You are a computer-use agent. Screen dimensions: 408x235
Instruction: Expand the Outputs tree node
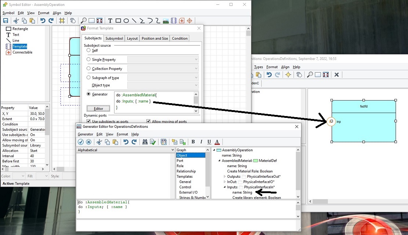(225, 177)
